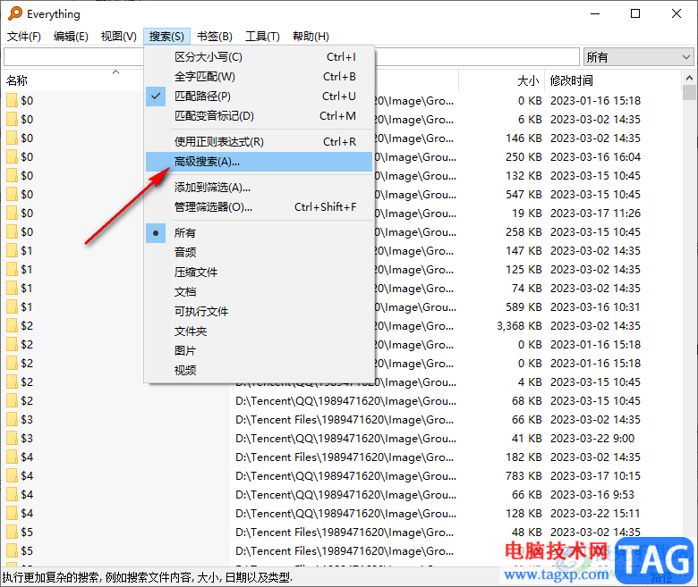Viewport: 698px width, 587px height.
Task: Toggle 全字匹配(W) option
Action: coord(260,77)
